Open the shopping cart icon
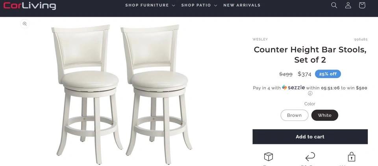 pyautogui.click(x=362, y=5)
